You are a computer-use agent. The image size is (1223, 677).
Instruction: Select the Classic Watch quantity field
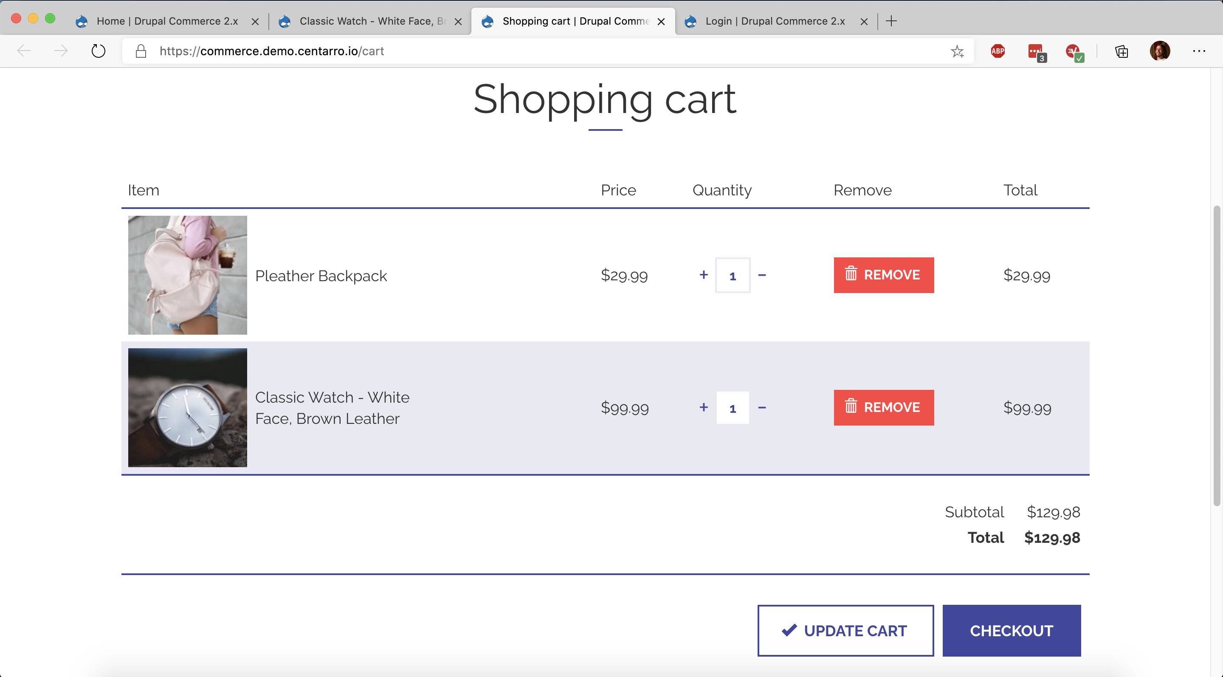pyautogui.click(x=733, y=407)
